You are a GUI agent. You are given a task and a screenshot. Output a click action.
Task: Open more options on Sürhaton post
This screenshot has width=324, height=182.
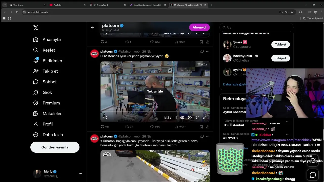click(x=208, y=136)
